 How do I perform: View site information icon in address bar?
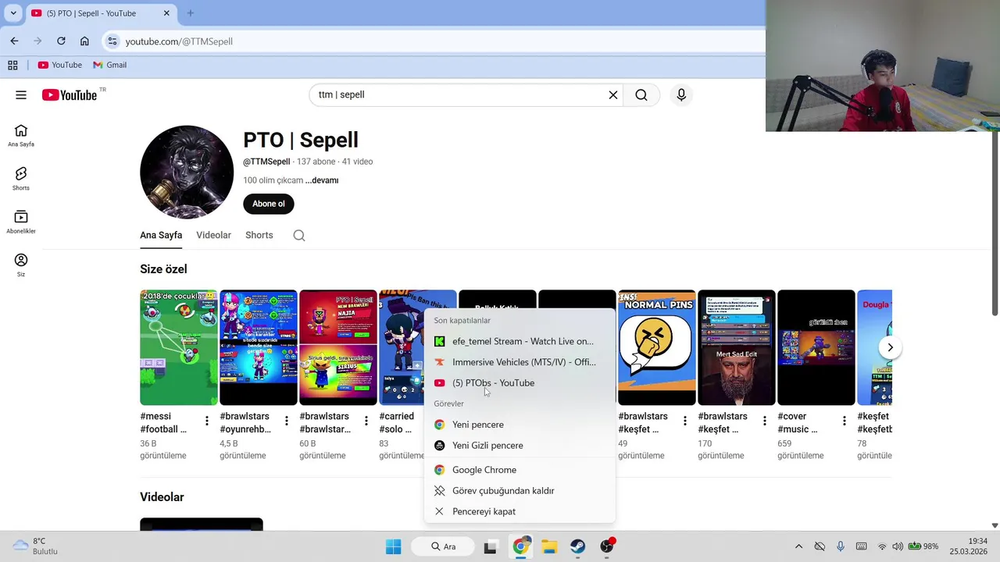(112, 41)
